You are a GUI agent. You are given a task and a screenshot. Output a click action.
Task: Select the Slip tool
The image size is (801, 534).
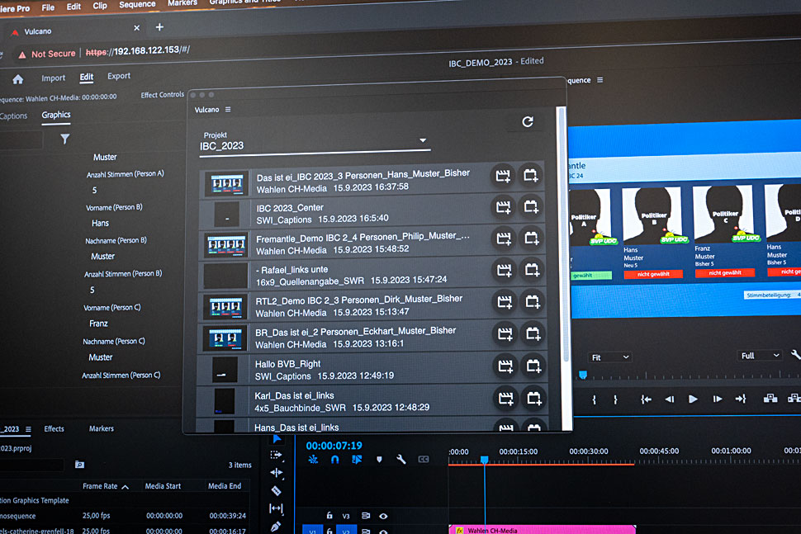click(276, 508)
